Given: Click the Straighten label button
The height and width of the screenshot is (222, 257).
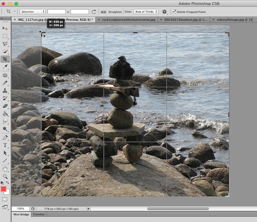Looking at the screenshot, I should coord(115,12).
